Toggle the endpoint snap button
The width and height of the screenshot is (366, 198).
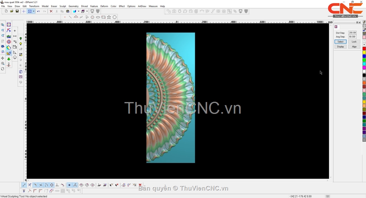(24, 185)
